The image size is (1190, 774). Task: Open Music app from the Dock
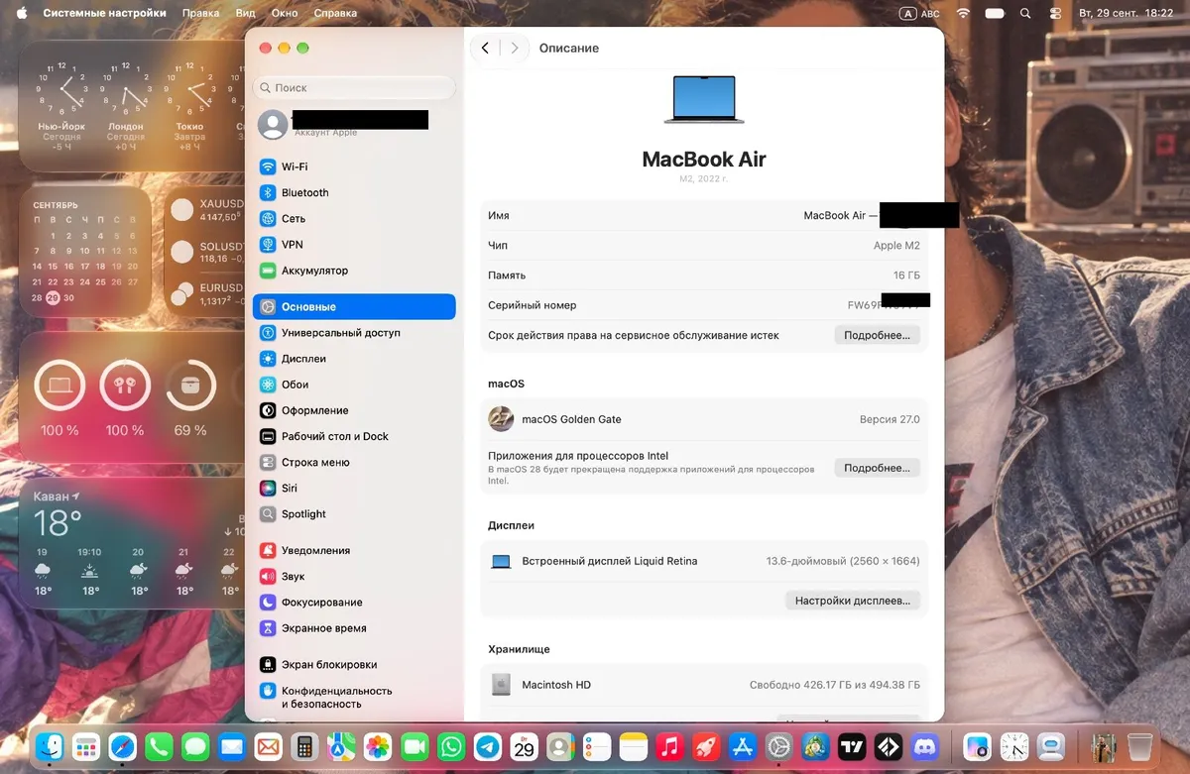point(669,746)
